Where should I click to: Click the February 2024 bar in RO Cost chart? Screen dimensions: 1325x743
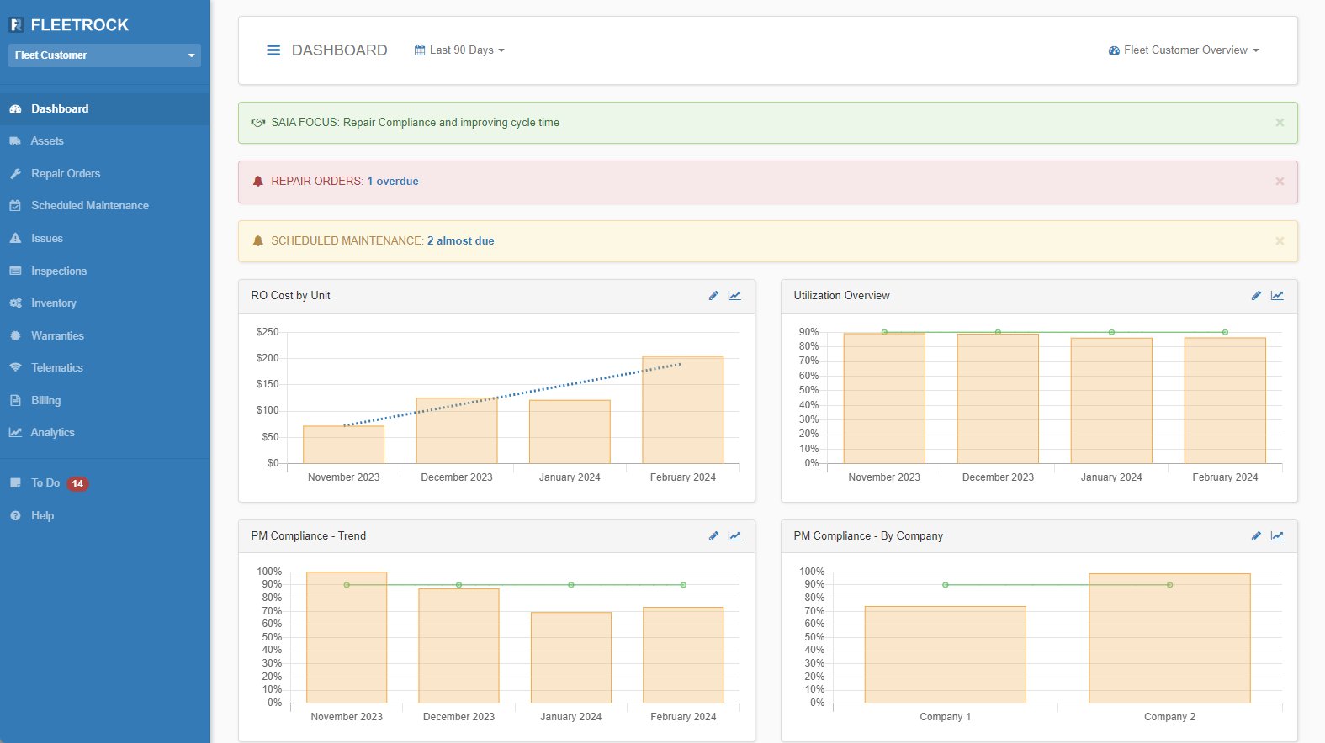[x=683, y=410]
